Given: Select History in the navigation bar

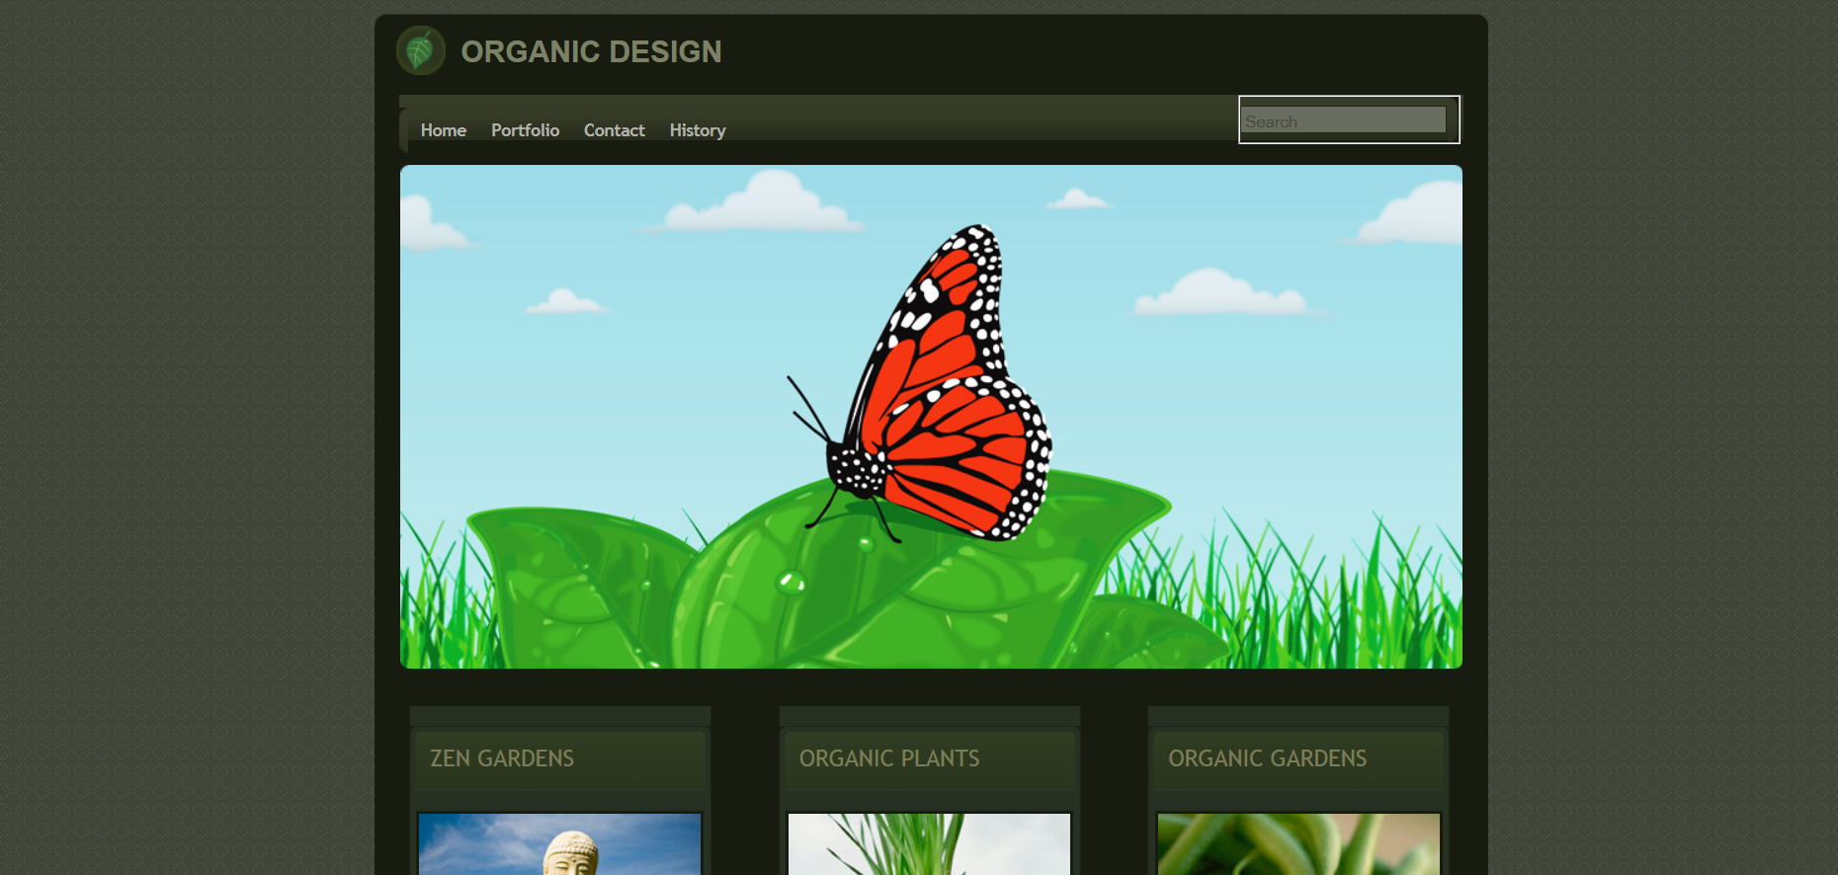Looking at the screenshot, I should coord(697,130).
